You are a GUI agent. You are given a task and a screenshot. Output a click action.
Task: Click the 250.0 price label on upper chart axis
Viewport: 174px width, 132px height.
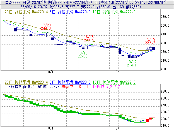pyautogui.click(x=165, y=26)
